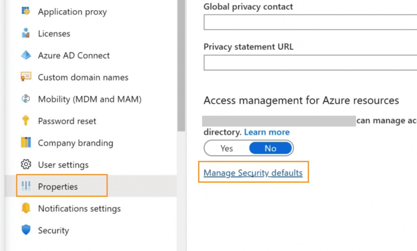The height and width of the screenshot is (251, 417).
Task: Navigate to User settings
Action: (x=63, y=164)
